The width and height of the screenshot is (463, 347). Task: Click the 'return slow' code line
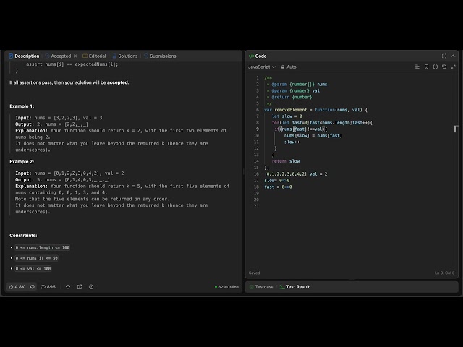coord(286,161)
